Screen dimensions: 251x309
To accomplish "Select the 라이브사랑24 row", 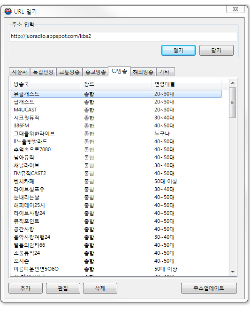I will [x=116, y=213].
